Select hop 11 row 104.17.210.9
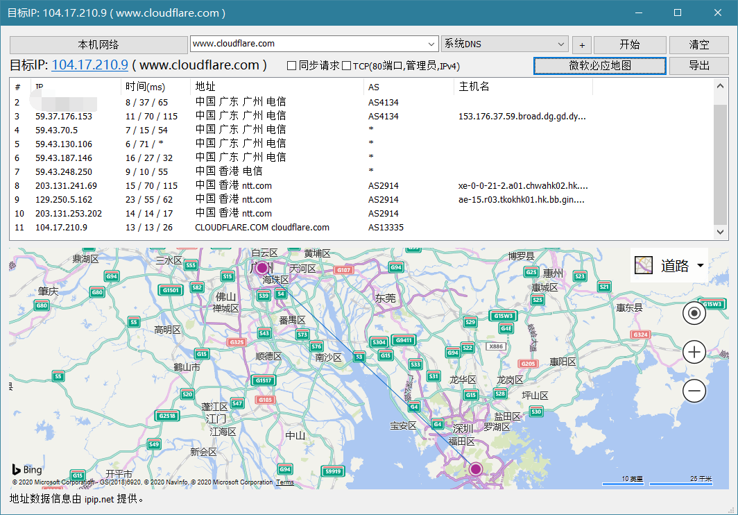 point(61,227)
